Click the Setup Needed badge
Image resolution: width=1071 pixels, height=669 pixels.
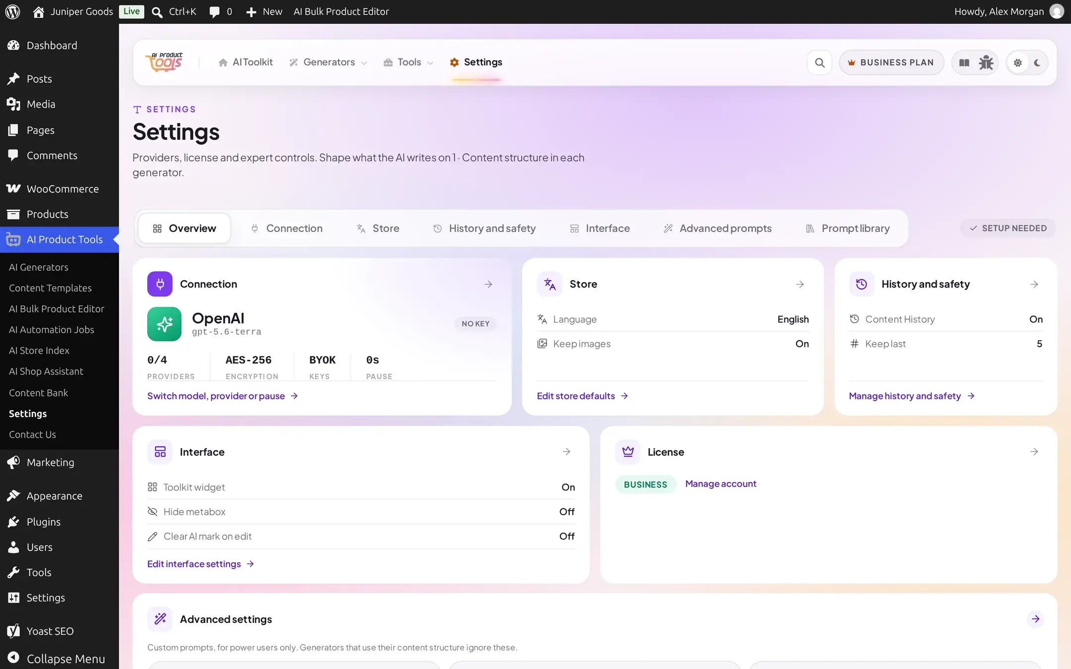1008,228
